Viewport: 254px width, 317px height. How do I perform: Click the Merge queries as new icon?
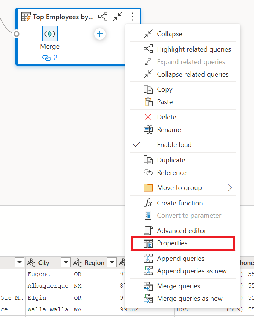(x=147, y=299)
